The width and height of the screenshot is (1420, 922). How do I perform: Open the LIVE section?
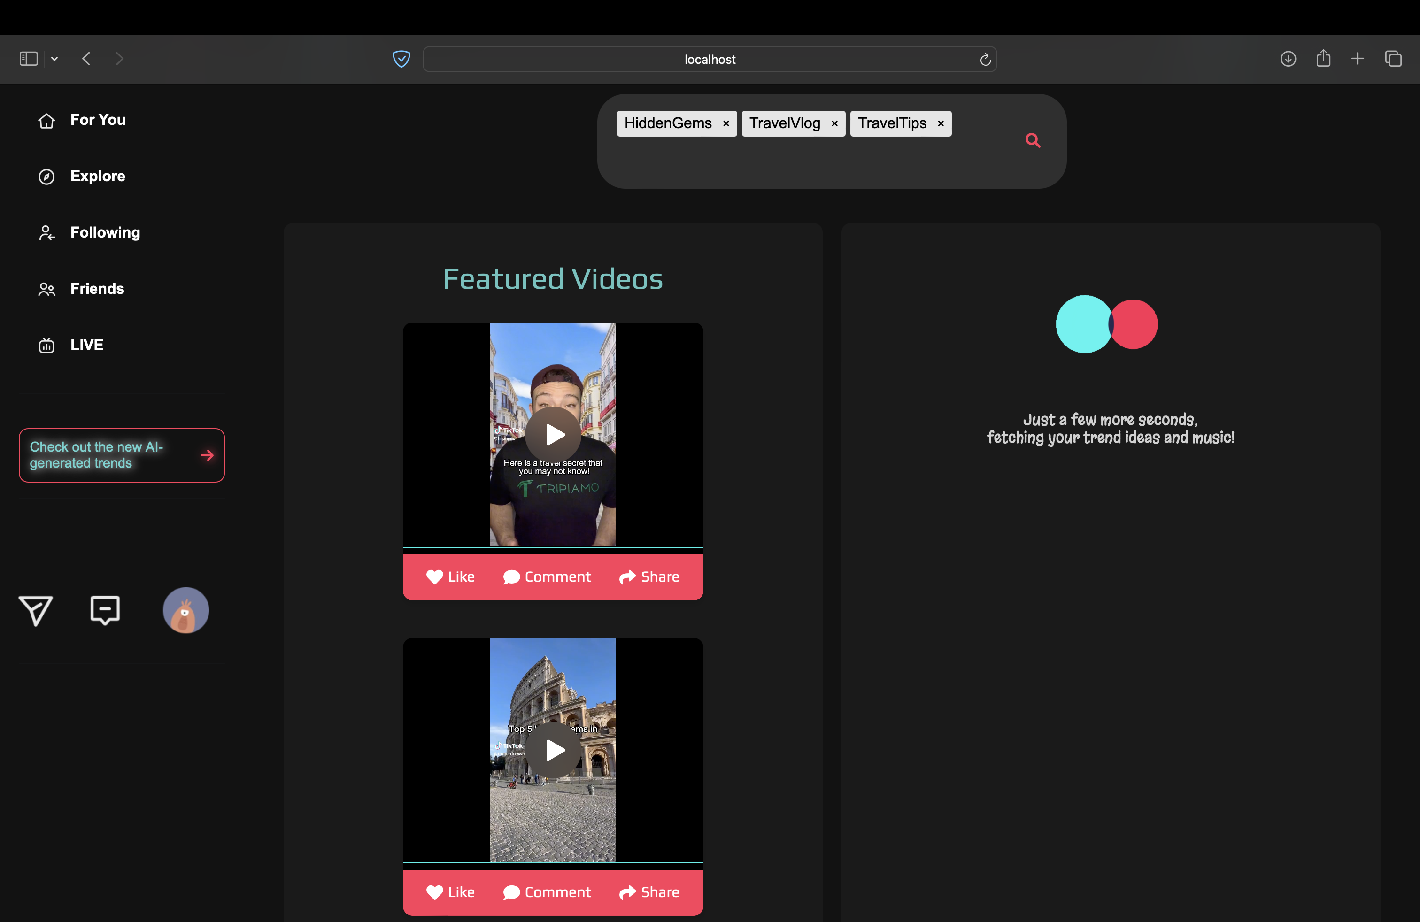pyautogui.click(x=86, y=345)
